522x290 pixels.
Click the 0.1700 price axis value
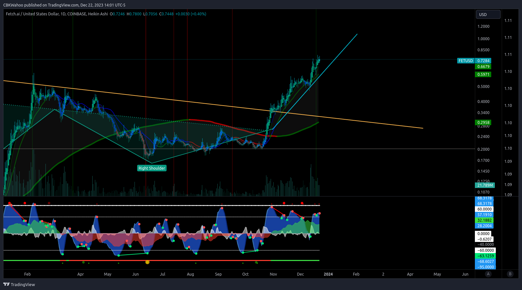483,161
